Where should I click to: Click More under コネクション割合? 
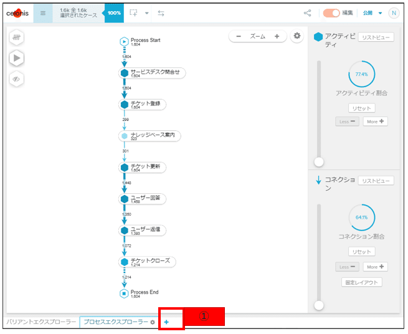375,267
